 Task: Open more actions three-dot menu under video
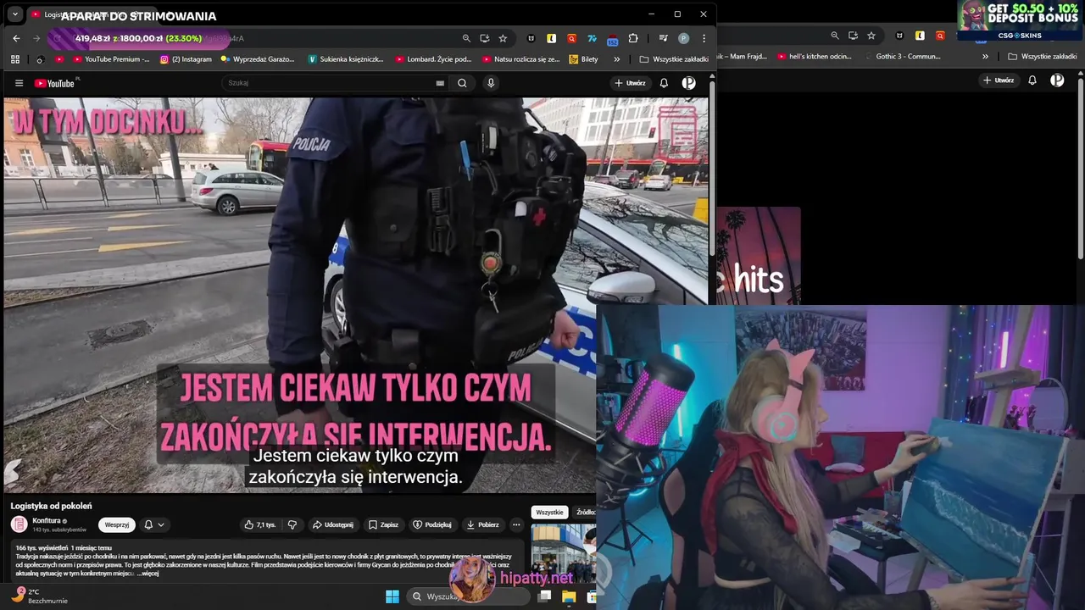click(x=516, y=524)
